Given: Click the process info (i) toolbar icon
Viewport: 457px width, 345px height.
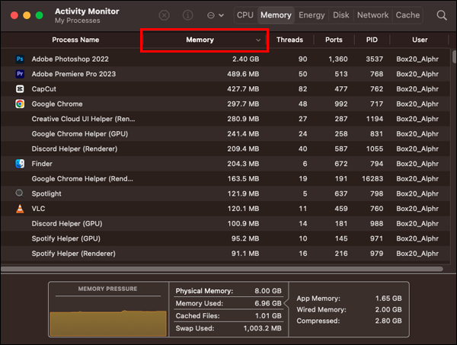Looking at the screenshot, I should click(x=187, y=15).
